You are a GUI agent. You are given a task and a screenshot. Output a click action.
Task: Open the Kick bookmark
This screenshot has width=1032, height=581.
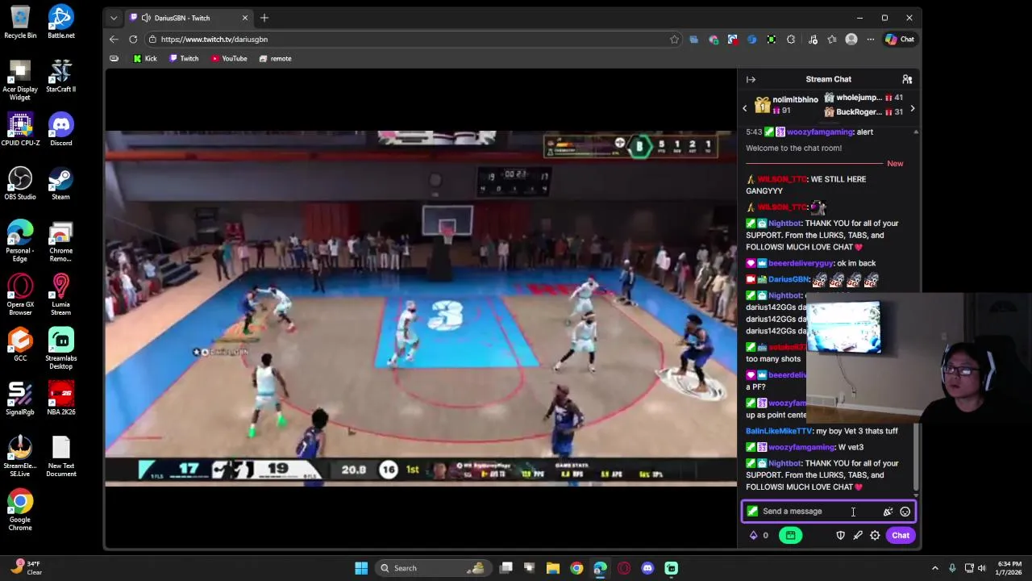tap(145, 58)
